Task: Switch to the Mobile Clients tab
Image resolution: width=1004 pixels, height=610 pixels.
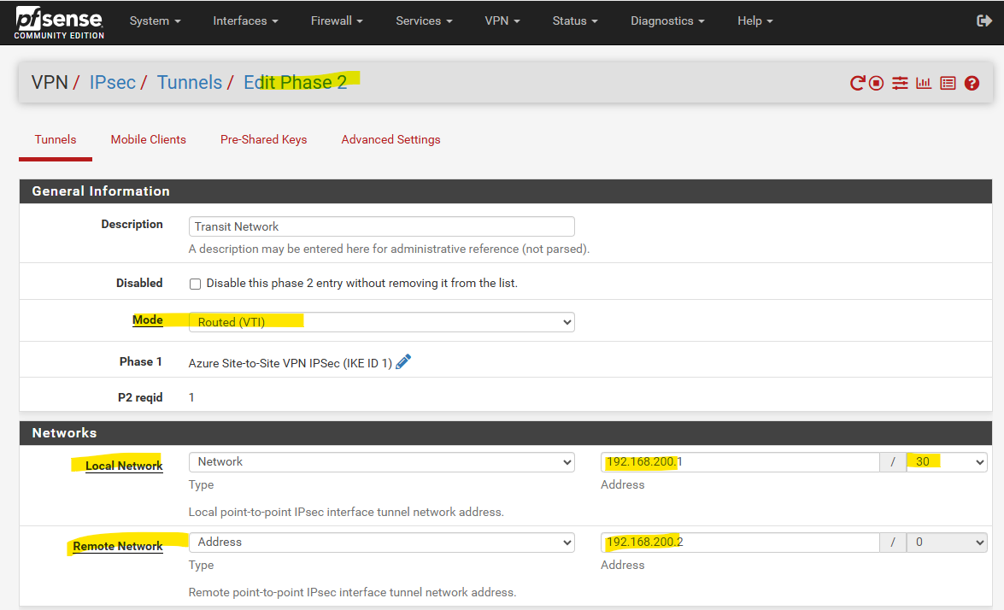Action: click(x=149, y=139)
